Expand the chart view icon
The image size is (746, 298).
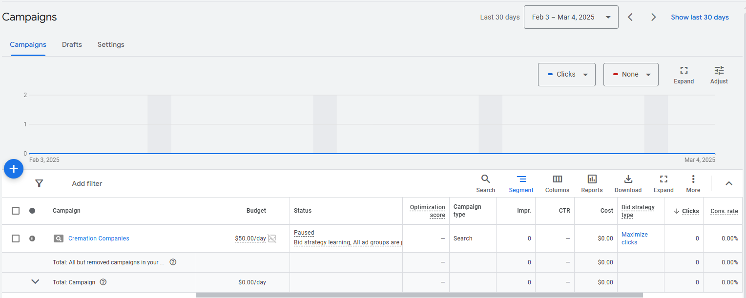tap(684, 75)
